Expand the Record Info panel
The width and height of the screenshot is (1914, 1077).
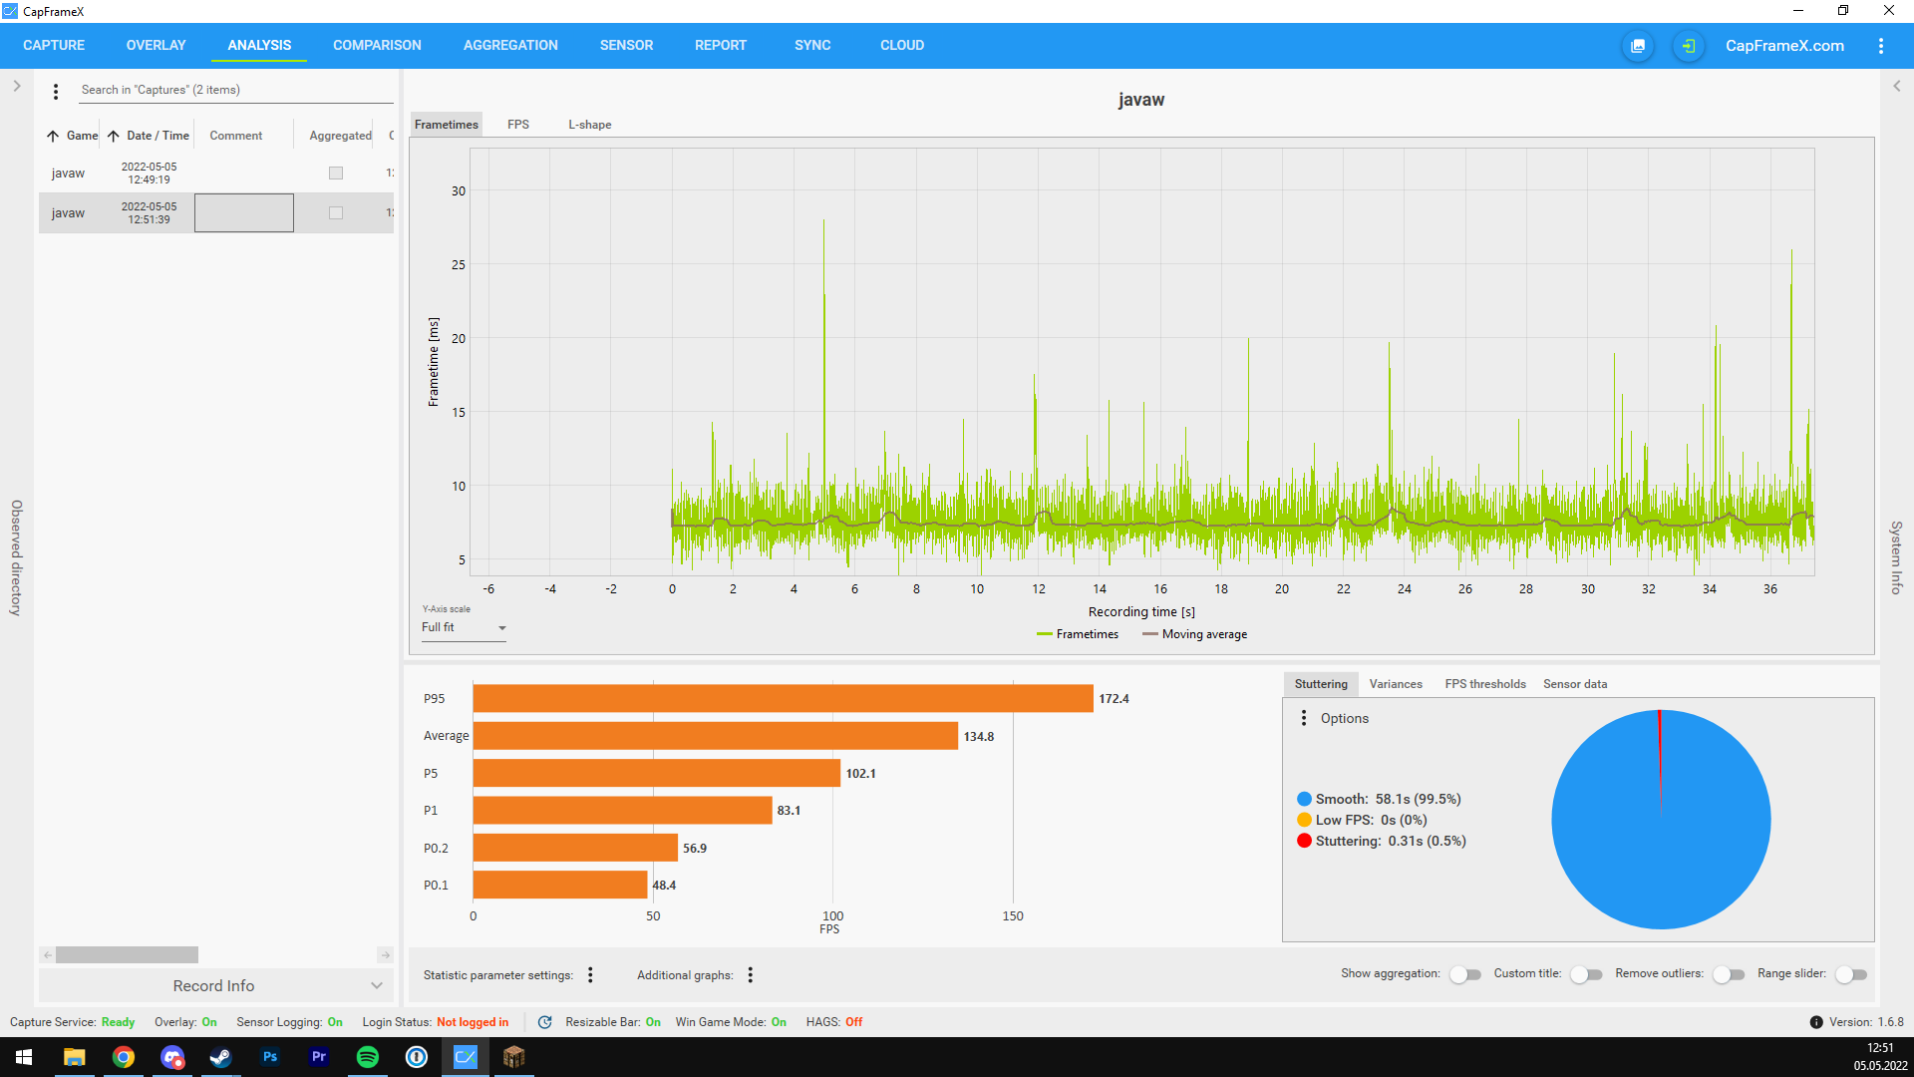(x=214, y=985)
